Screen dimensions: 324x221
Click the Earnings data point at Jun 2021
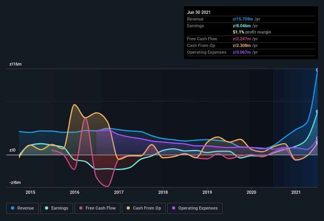[317, 112]
